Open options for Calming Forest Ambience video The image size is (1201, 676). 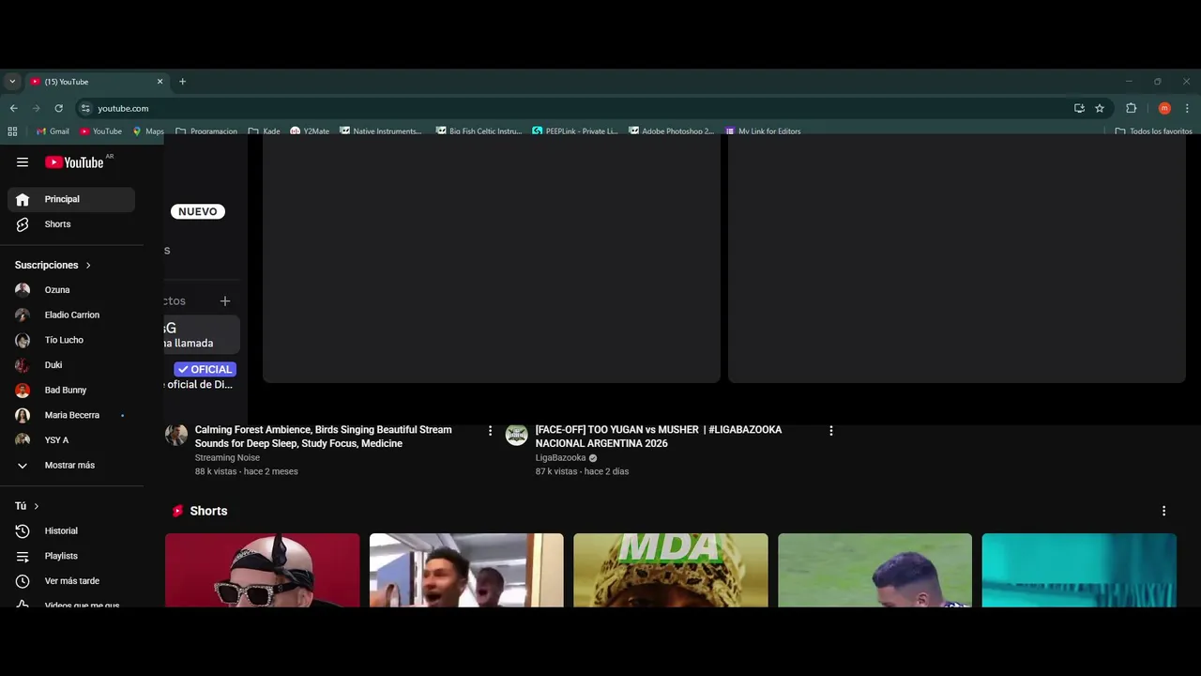click(x=490, y=431)
